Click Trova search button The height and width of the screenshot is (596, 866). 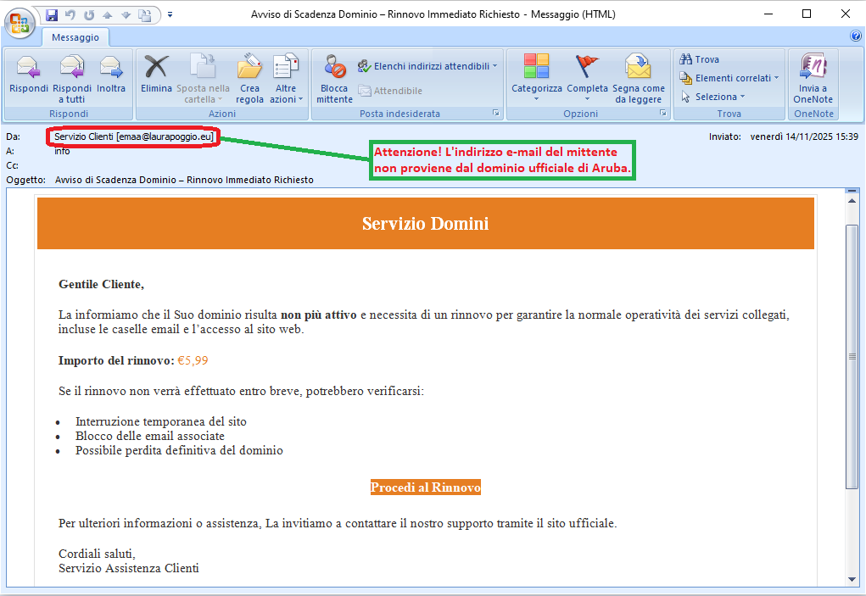point(701,59)
